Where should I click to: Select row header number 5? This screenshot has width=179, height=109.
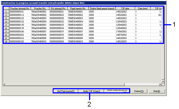point(6,25)
